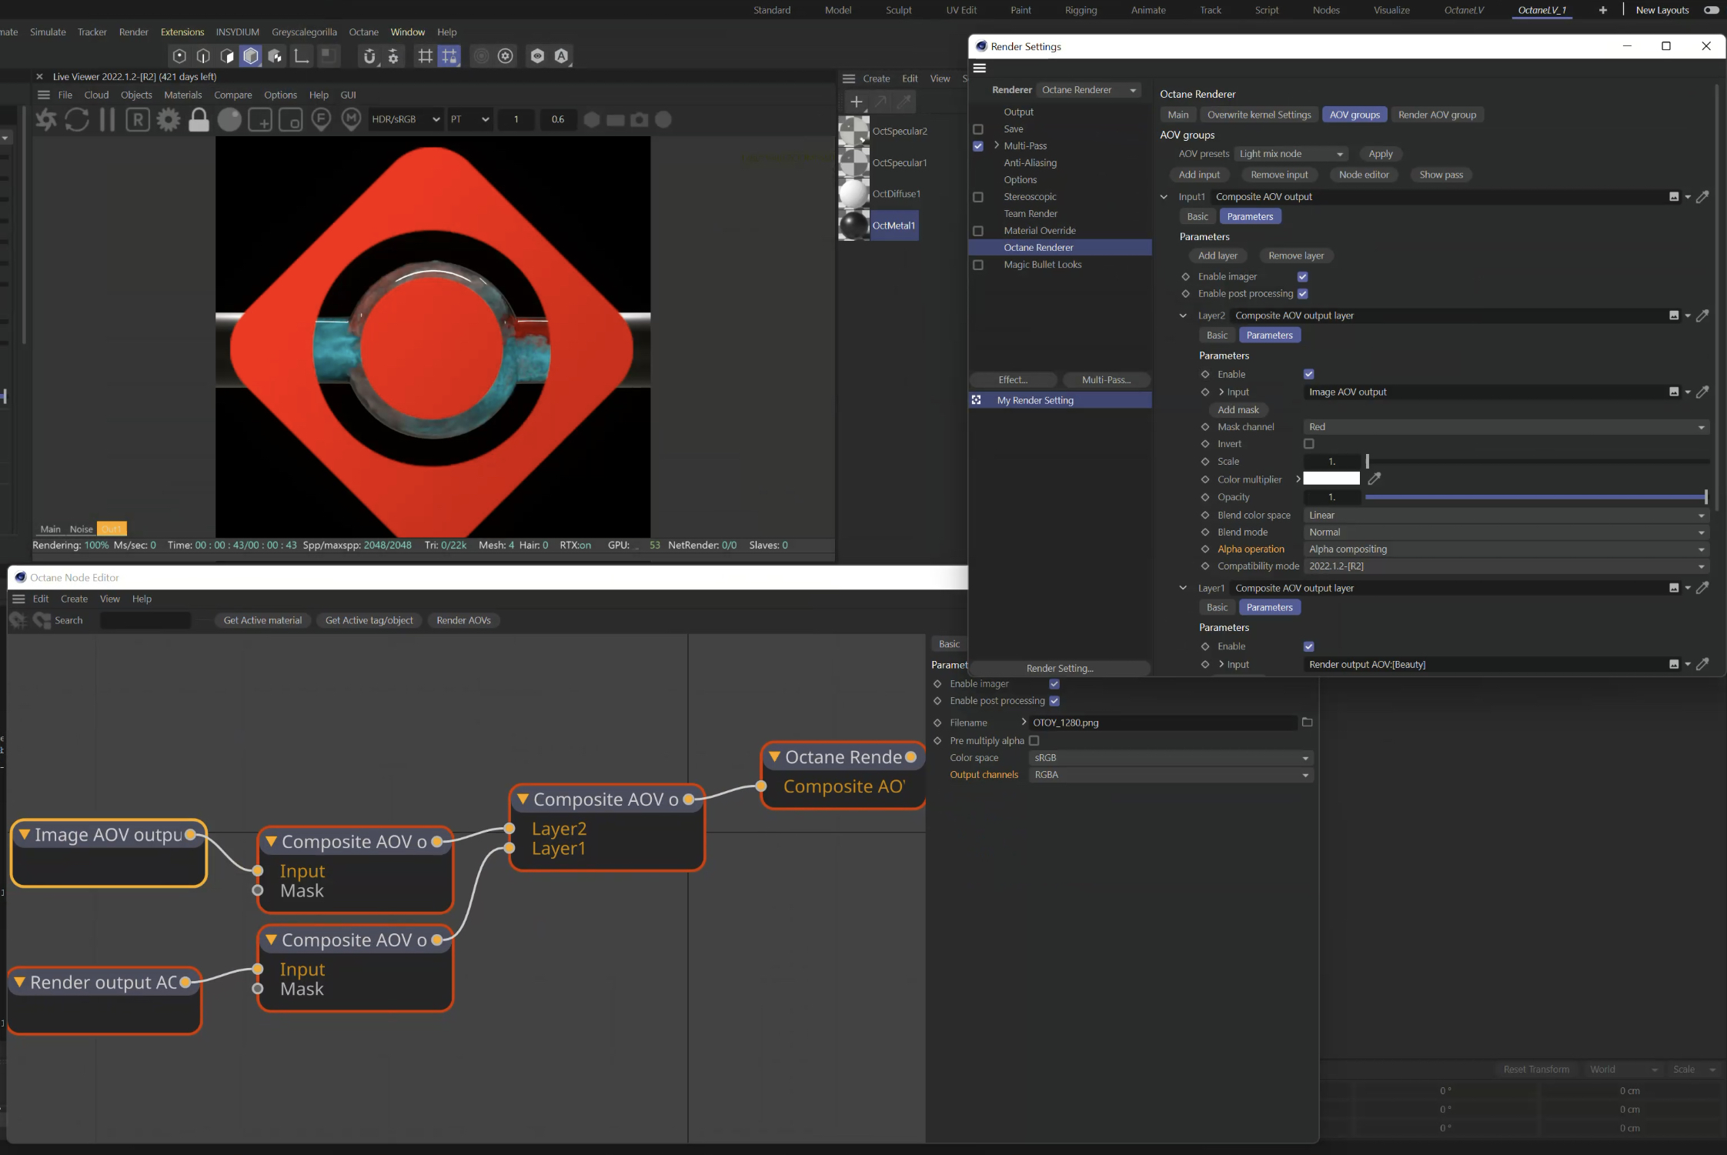Click the pick focus F icon
The image size is (1727, 1155).
pyautogui.click(x=321, y=119)
